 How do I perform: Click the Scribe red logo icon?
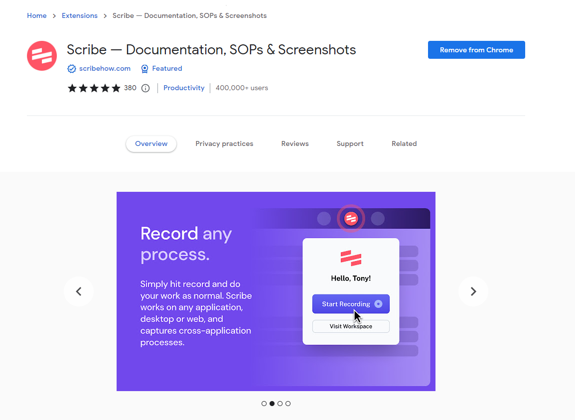pyautogui.click(x=42, y=56)
